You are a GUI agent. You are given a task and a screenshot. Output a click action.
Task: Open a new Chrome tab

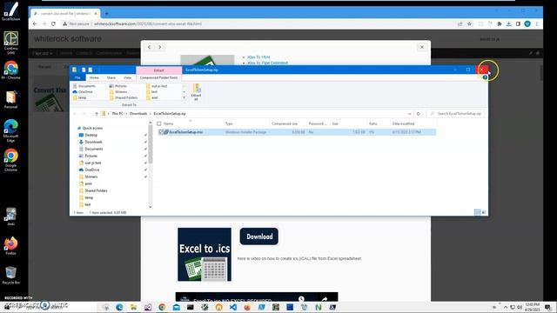(x=106, y=14)
